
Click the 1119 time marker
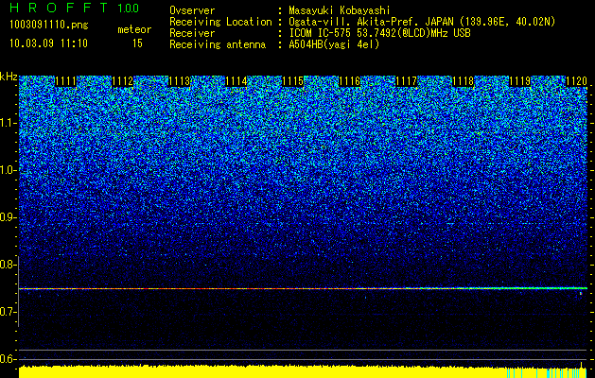[519, 81]
